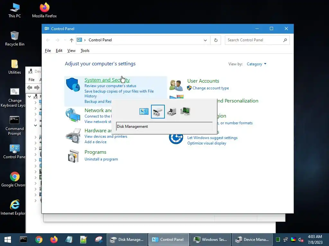Image resolution: width=329 pixels, height=246 pixels.
Task: Choose Disk Management icon in task switcher
Action: point(158,112)
